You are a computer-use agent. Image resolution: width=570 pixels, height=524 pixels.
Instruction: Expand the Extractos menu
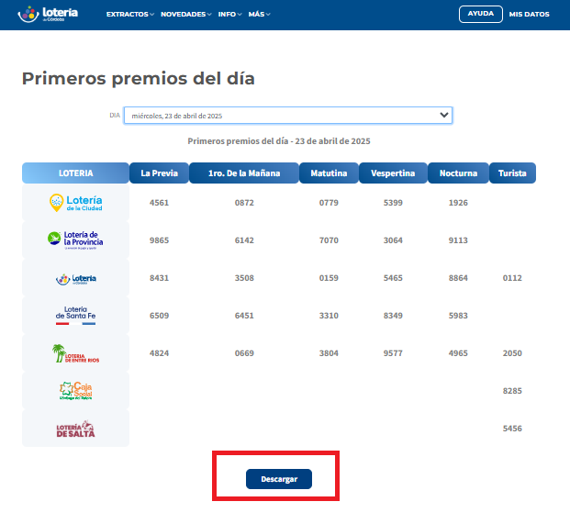click(x=130, y=15)
